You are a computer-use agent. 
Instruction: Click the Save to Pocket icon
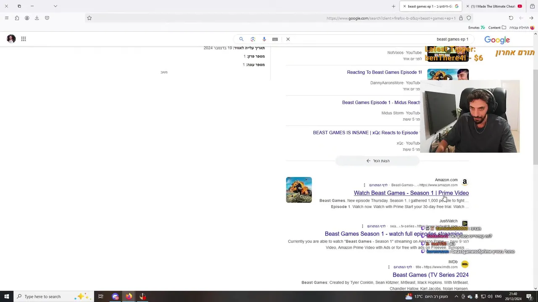(47, 18)
